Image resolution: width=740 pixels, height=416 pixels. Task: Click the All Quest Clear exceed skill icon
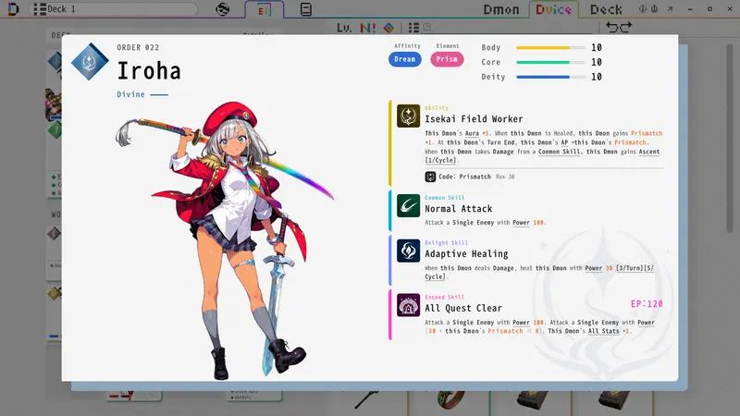pos(408,305)
